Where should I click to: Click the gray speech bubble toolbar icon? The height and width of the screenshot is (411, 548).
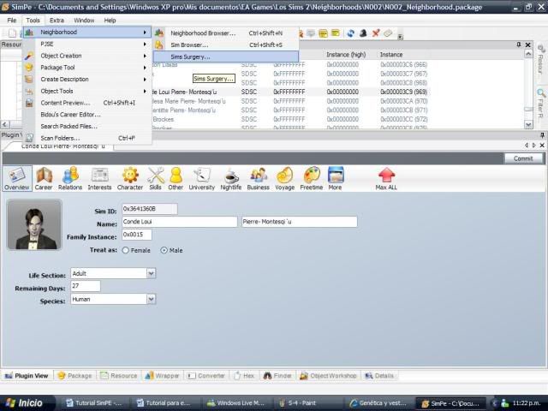point(311,33)
